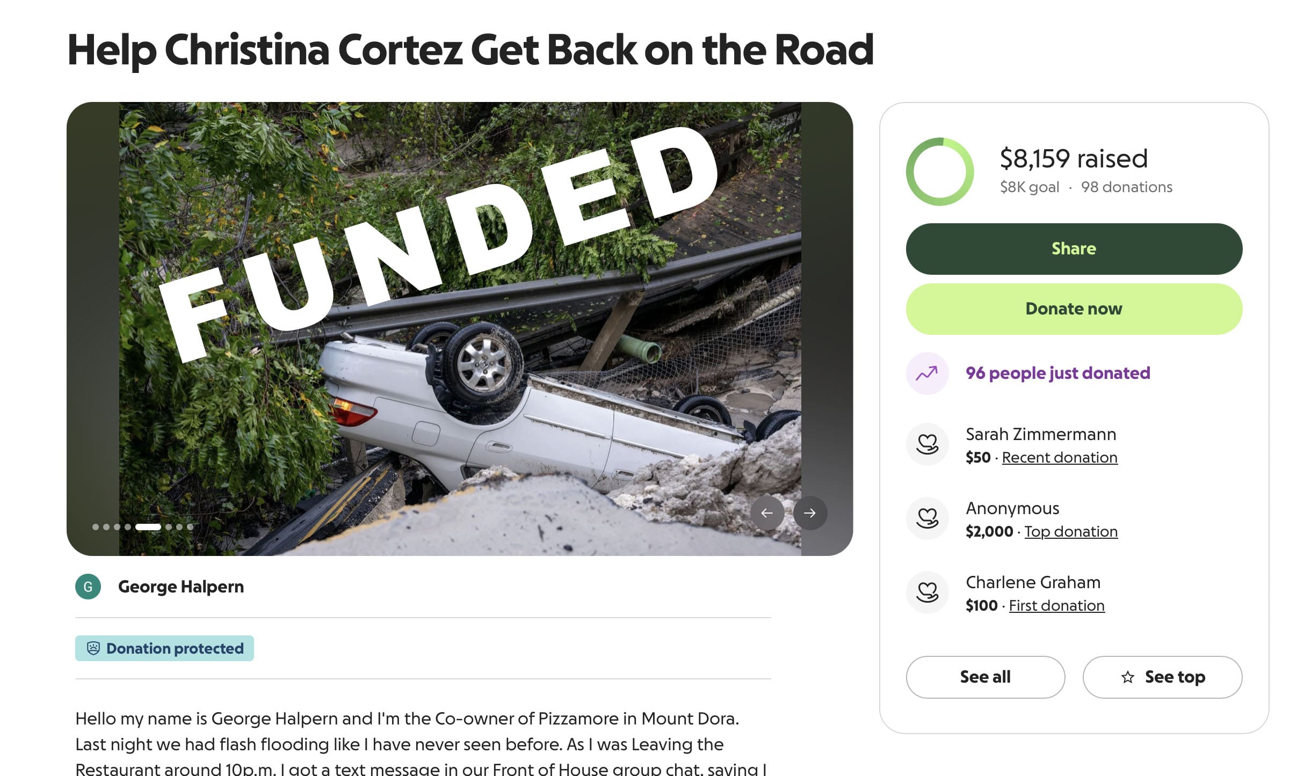Image resolution: width=1304 pixels, height=776 pixels.
Task: Click George Halpern's avatar circle
Action: point(88,587)
